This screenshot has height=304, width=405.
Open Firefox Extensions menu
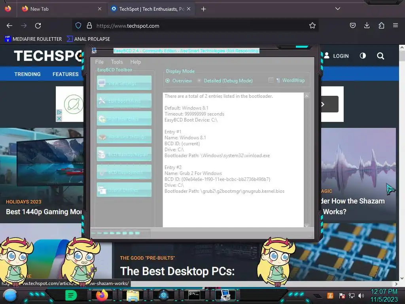[x=381, y=25]
